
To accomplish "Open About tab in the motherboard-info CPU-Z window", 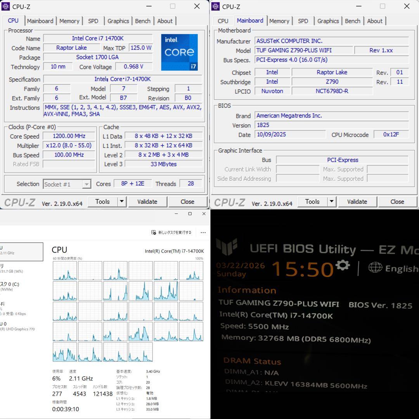I will click(x=375, y=21).
